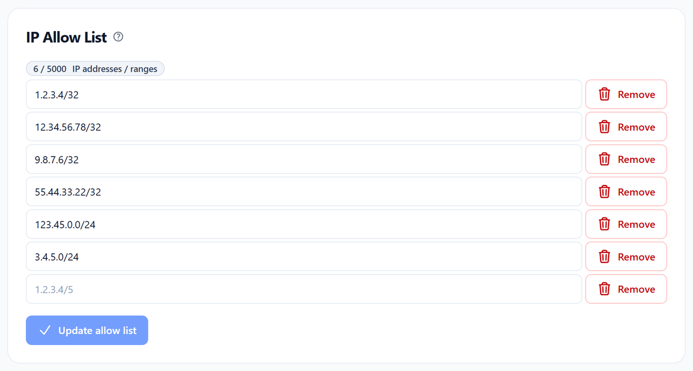Remove the empty bottom placeholder entry
This screenshot has height=371, width=693.
click(626, 289)
